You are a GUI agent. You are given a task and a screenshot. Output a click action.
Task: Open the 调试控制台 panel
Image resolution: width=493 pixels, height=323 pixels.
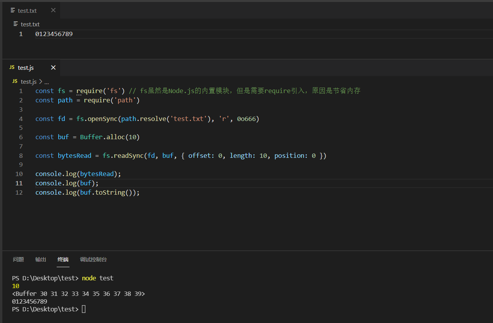93,259
